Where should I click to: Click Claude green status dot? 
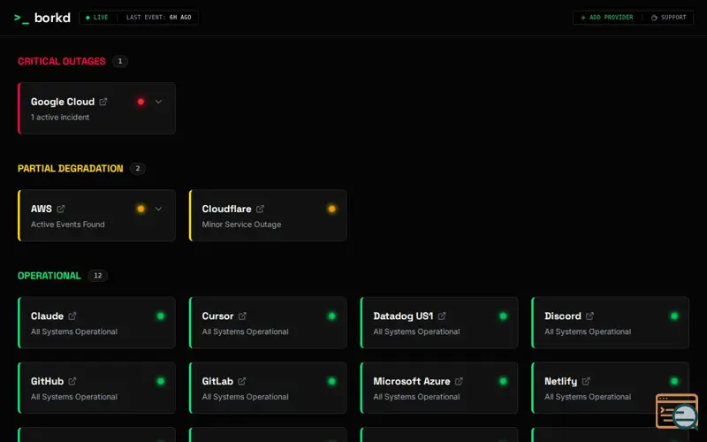coord(161,316)
